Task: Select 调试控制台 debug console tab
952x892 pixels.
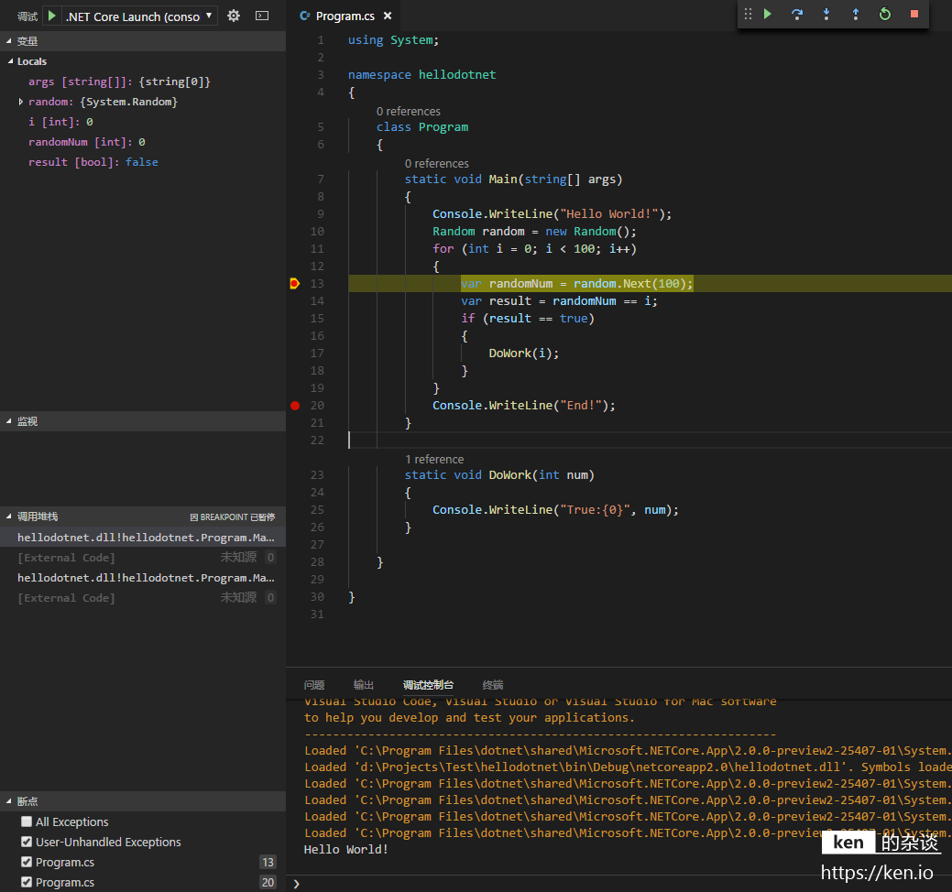Action: click(428, 685)
